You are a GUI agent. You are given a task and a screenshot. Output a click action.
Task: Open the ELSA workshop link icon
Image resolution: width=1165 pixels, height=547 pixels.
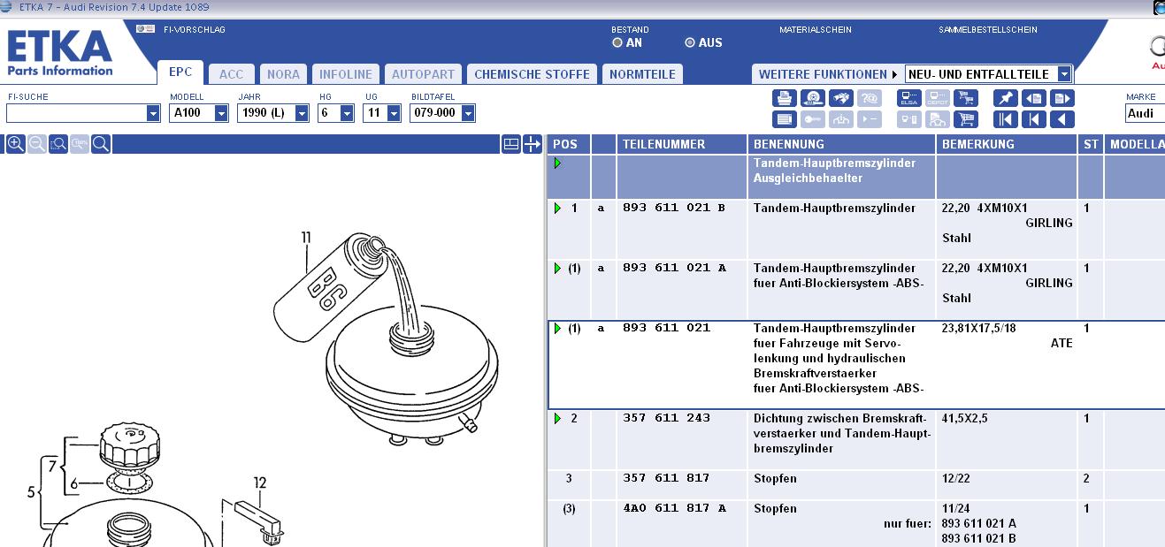(908, 98)
